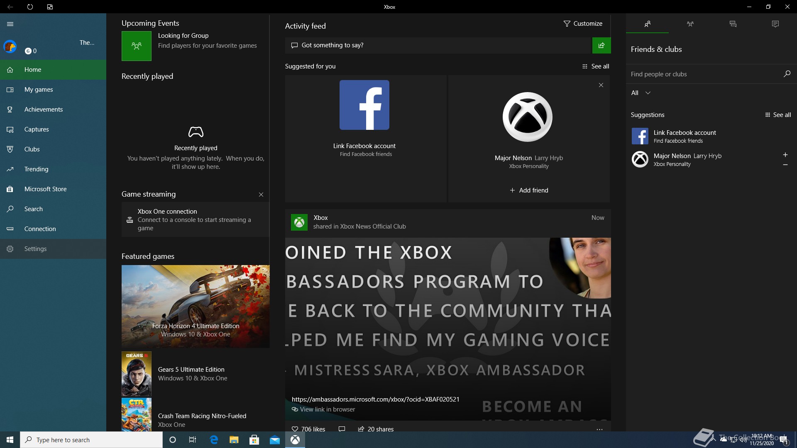Like the Xbox post with 706 likes

(x=308, y=429)
